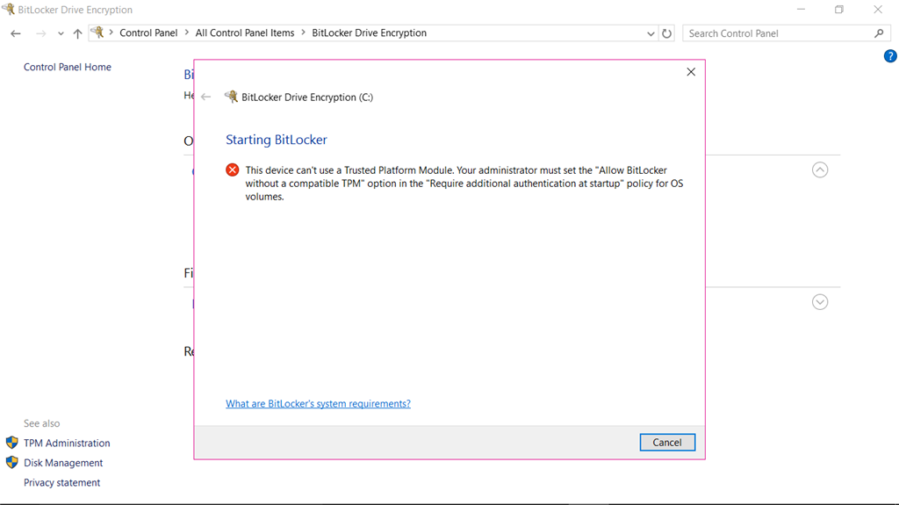Open Disk Management

[63, 463]
